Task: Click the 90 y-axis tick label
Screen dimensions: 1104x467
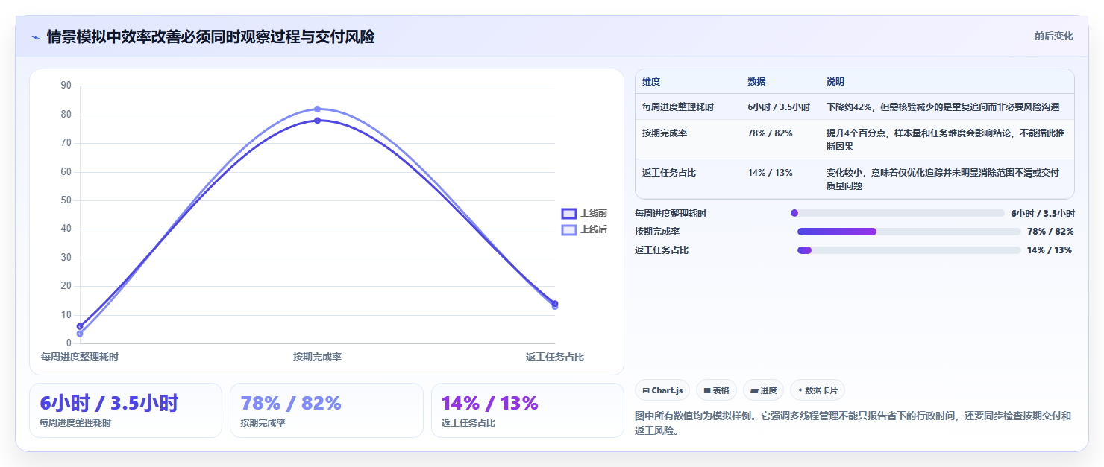Action: 66,86
